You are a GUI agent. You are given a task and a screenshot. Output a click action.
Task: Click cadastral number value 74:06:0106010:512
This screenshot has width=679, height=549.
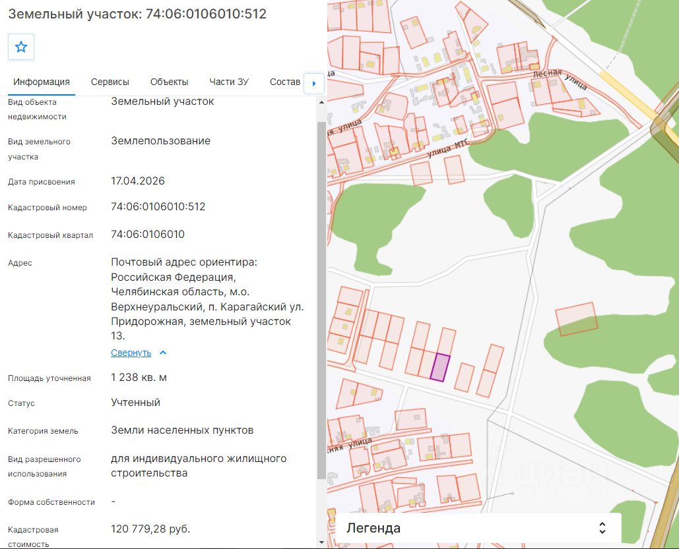pos(158,206)
